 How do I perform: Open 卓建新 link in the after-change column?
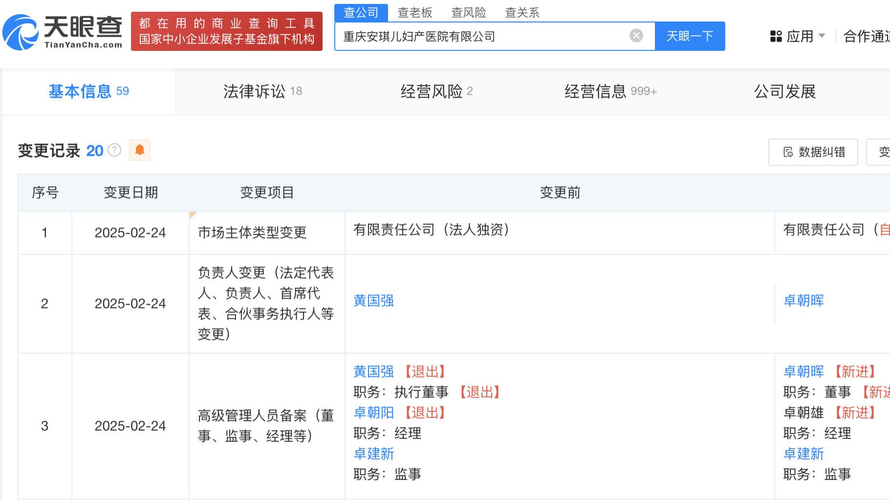tap(803, 454)
